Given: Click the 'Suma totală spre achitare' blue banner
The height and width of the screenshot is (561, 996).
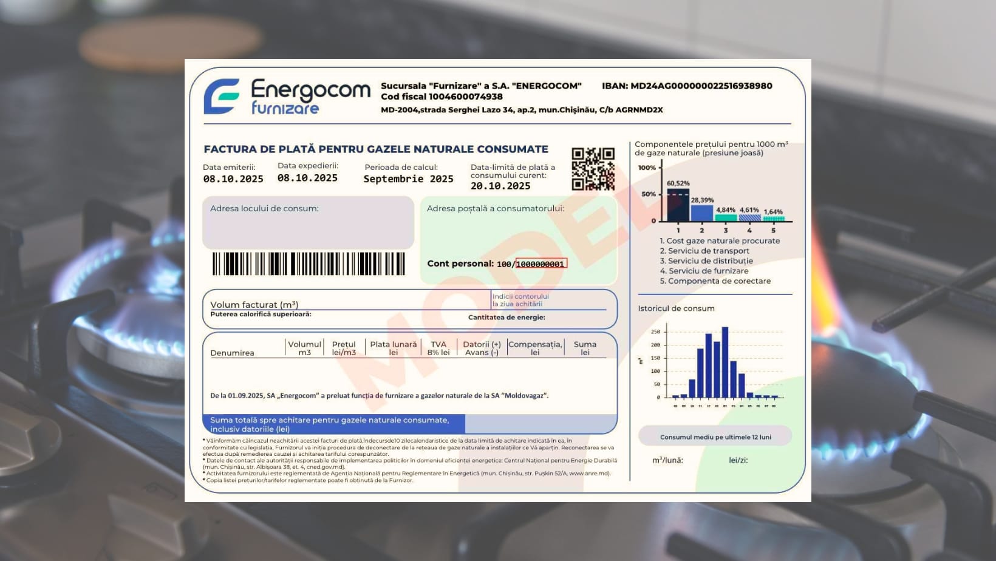Looking at the screenshot, I should coord(333,424).
